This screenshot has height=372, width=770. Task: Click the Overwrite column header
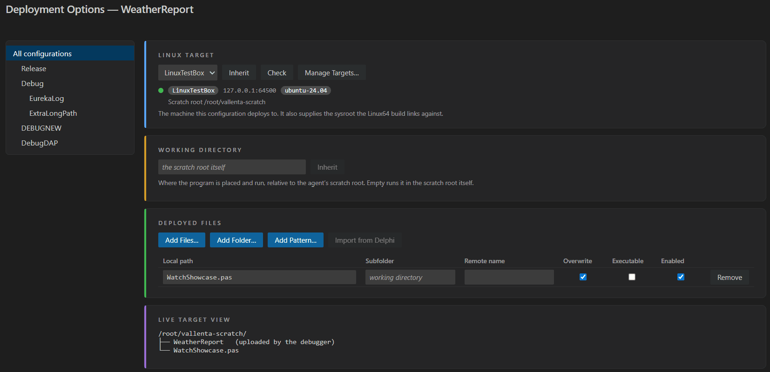pos(577,261)
